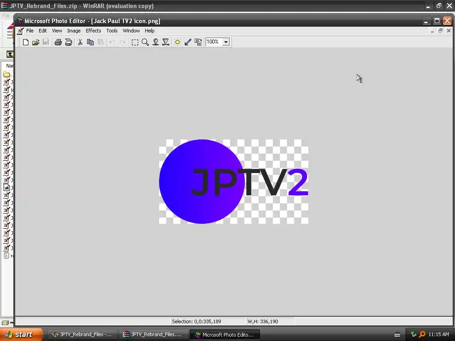Select the Sharpen tool

click(166, 42)
